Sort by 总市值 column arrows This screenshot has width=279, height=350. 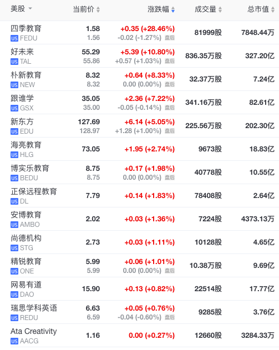(273, 9)
